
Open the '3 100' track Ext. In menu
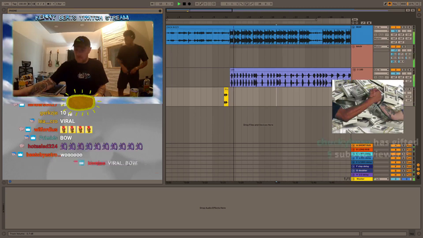point(381,69)
